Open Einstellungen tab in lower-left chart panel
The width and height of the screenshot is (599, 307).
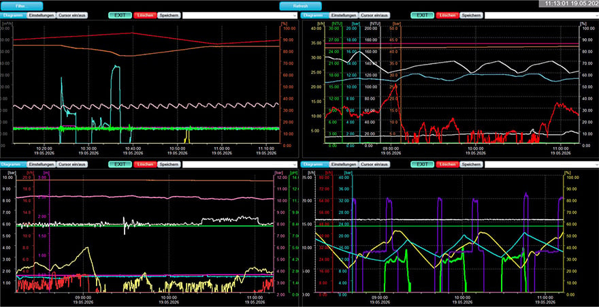pyautogui.click(x=42, y=164)
